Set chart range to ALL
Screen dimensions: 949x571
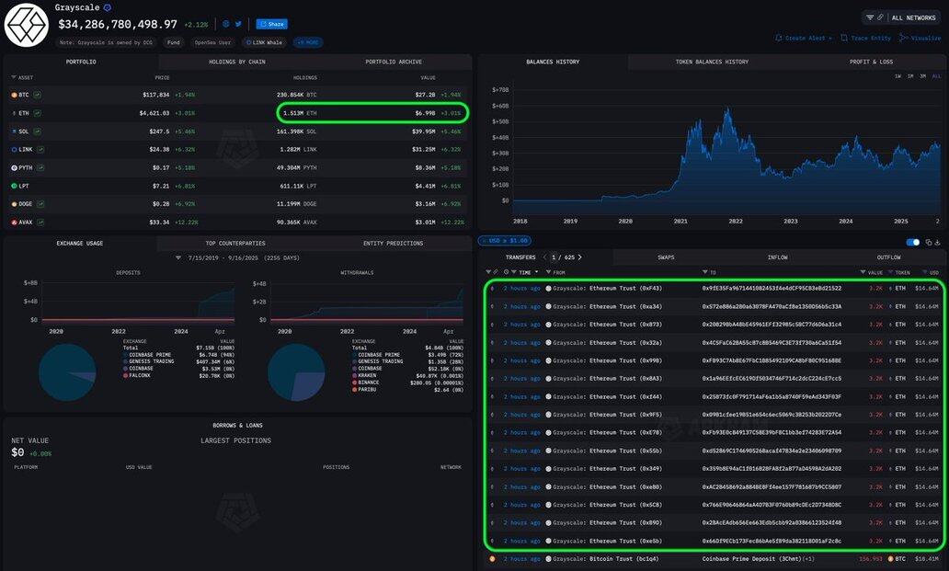tap(936, 76)
